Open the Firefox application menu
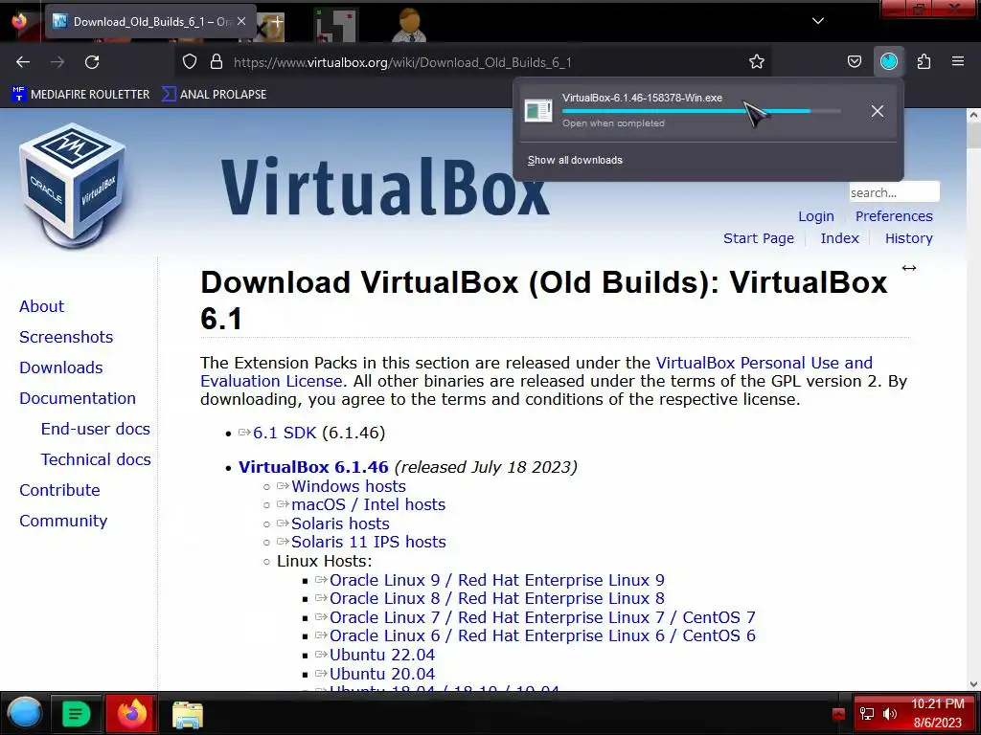The width and height of the screenshot is (981, 735). tap(958, 62)
